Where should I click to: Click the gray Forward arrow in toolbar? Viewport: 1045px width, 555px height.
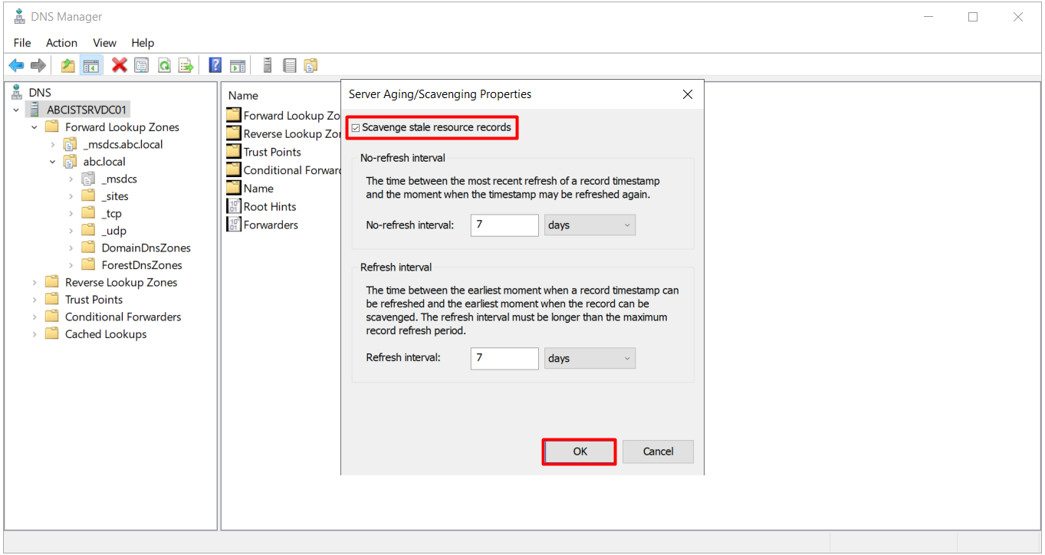click(x=38, y=65)
